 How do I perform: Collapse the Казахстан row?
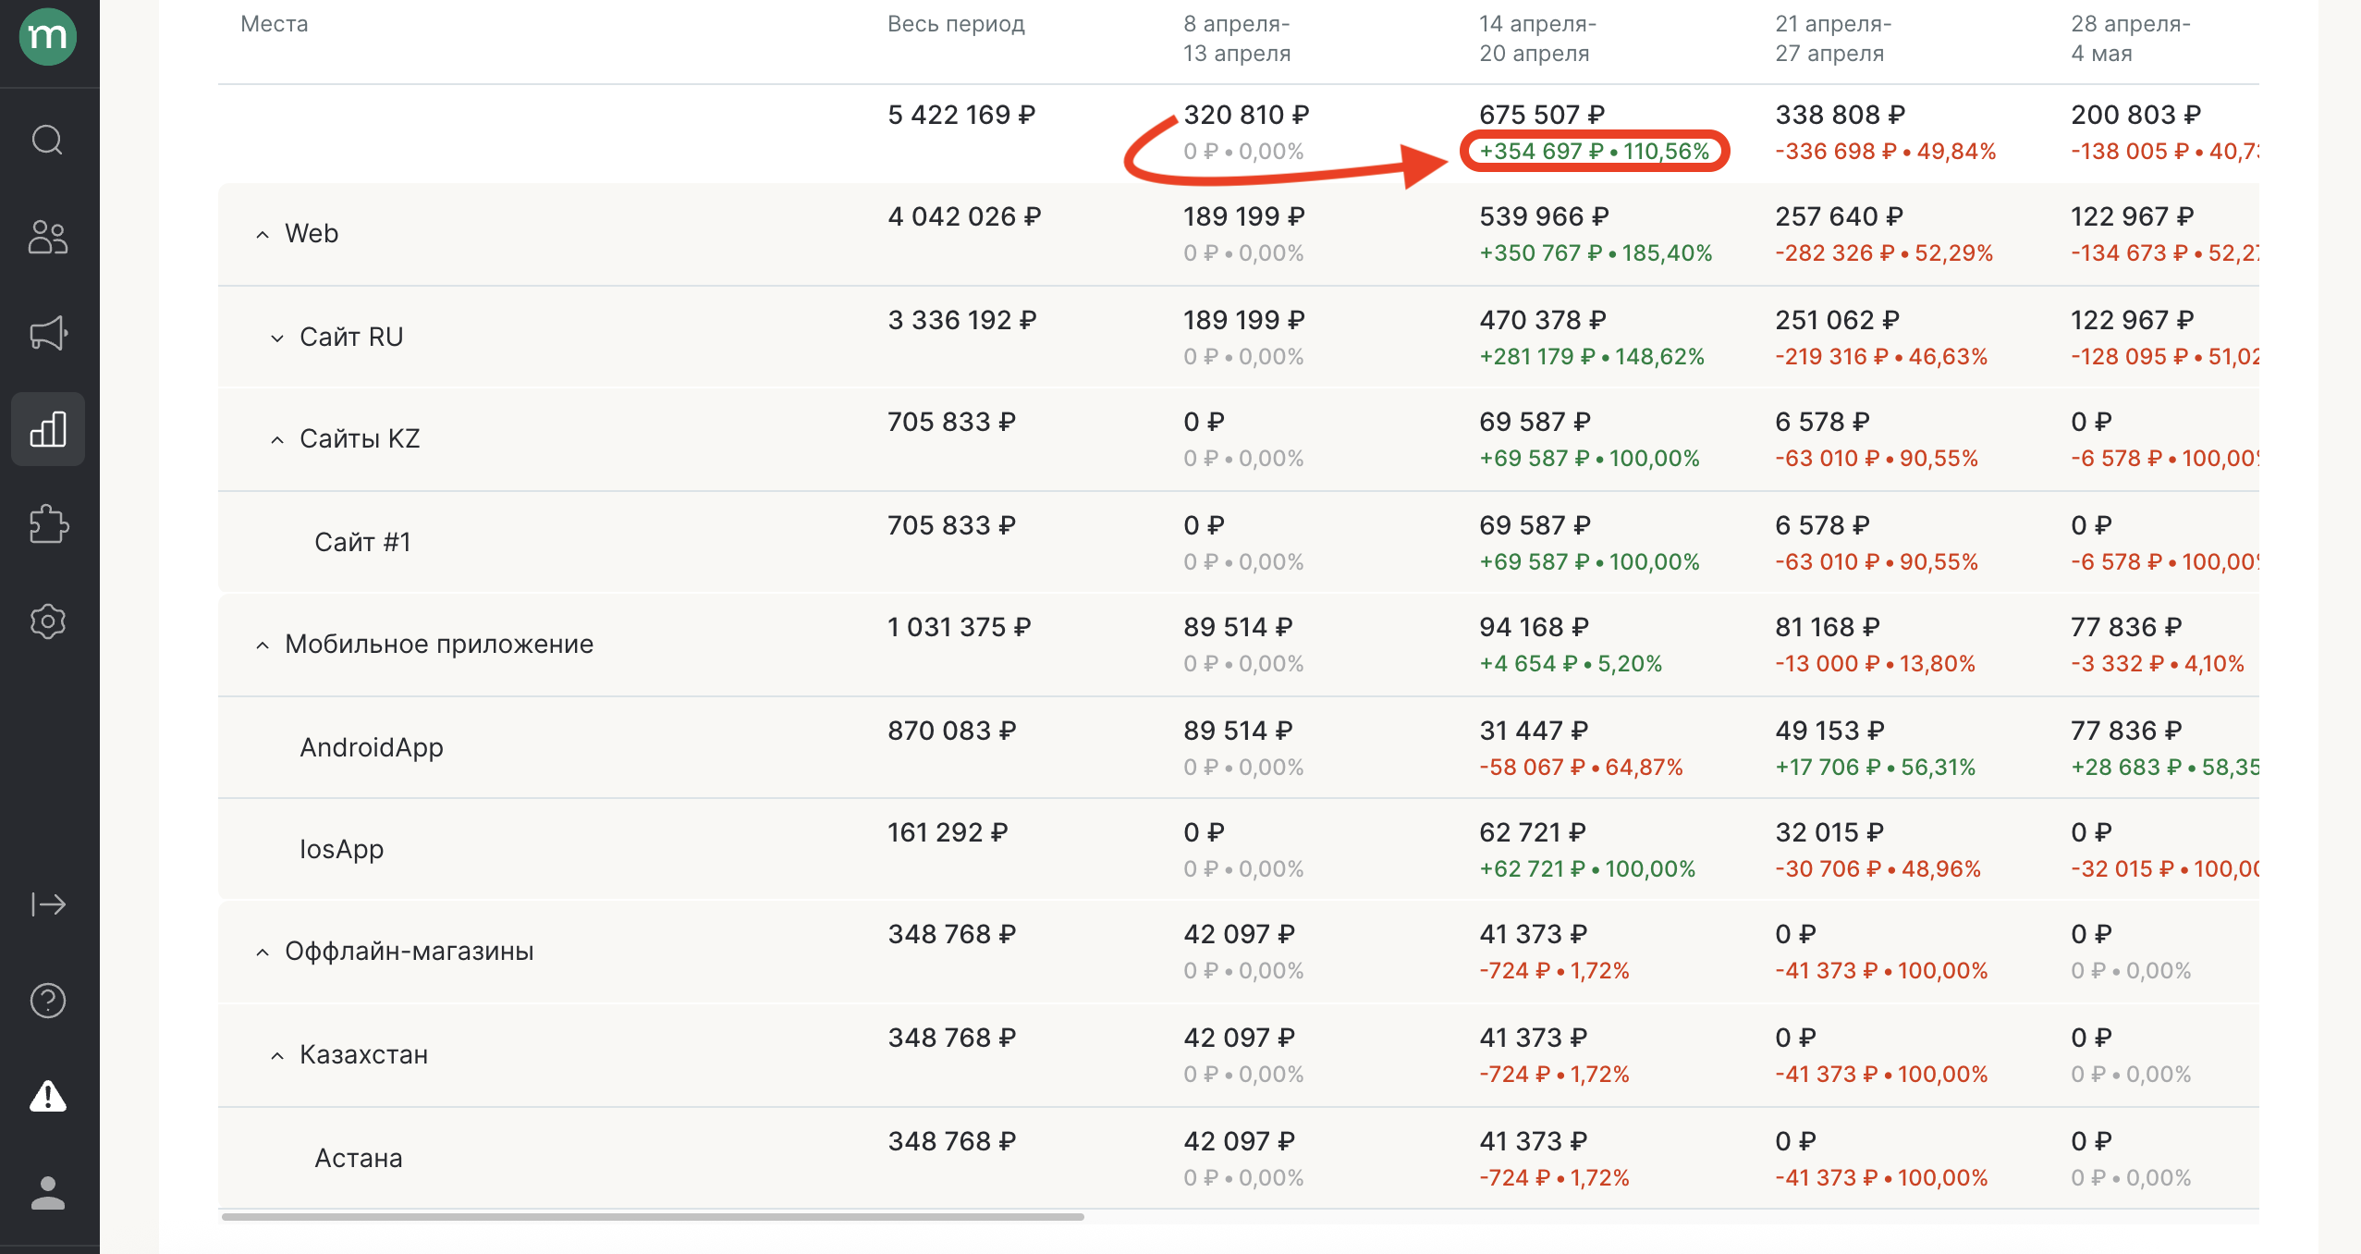click(277, 1056)
